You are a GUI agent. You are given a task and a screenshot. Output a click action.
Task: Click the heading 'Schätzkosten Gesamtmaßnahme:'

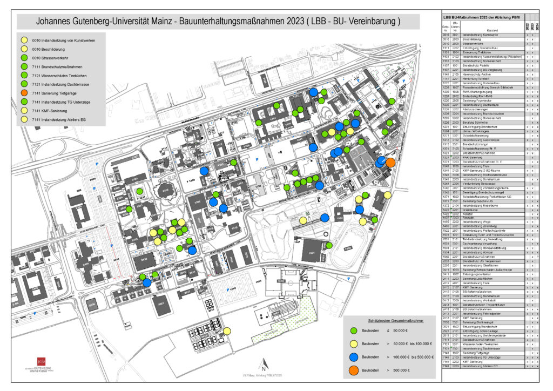click(x=396, y=321)
